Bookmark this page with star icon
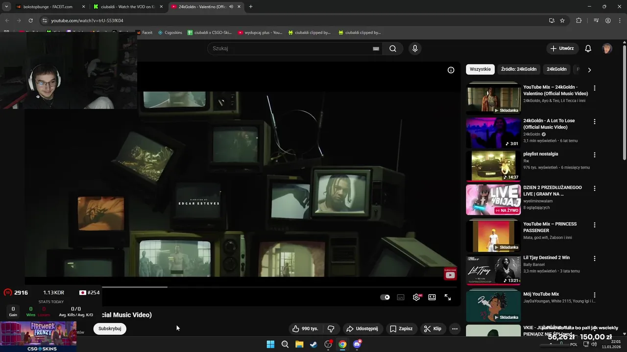The width and height of the screenshot is (627, 352). (x=562, y=21)
